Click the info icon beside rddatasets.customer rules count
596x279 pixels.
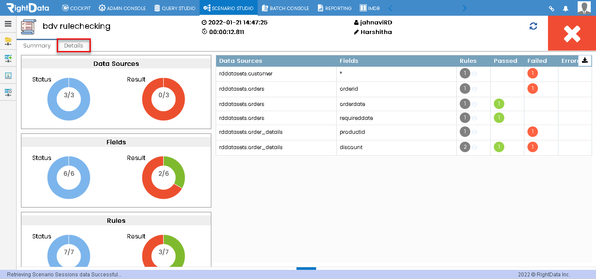point(474,73)
